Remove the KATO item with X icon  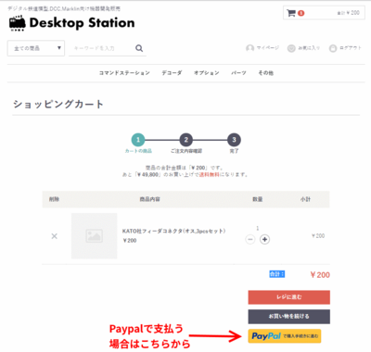tap(54, 236)
